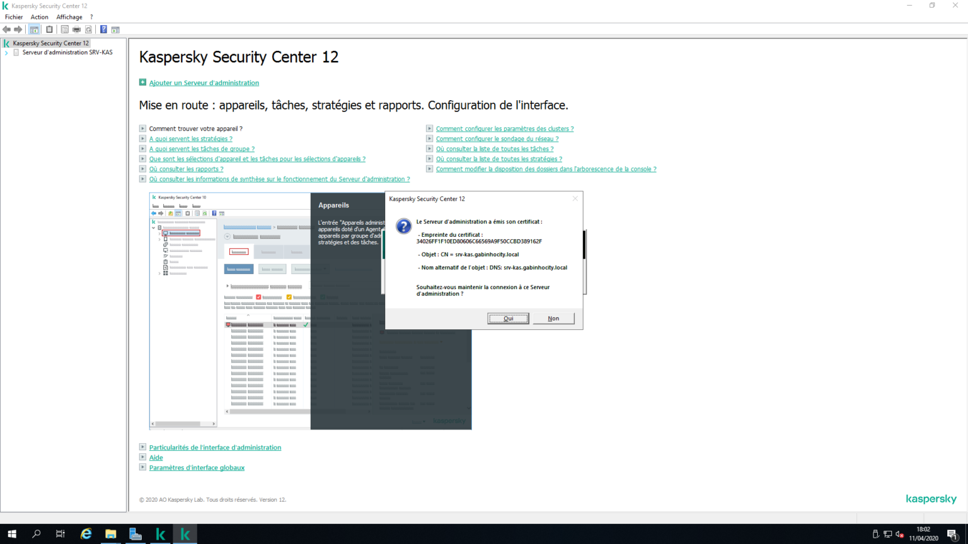Click 'Paramètres d'interface globaux'
The width and height of the screenshot is (968, 544).
point(196,467)
